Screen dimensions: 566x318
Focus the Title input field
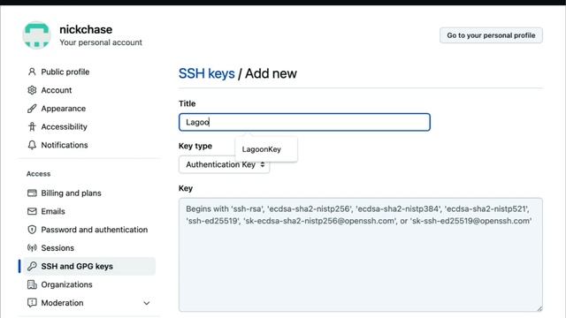304,122
